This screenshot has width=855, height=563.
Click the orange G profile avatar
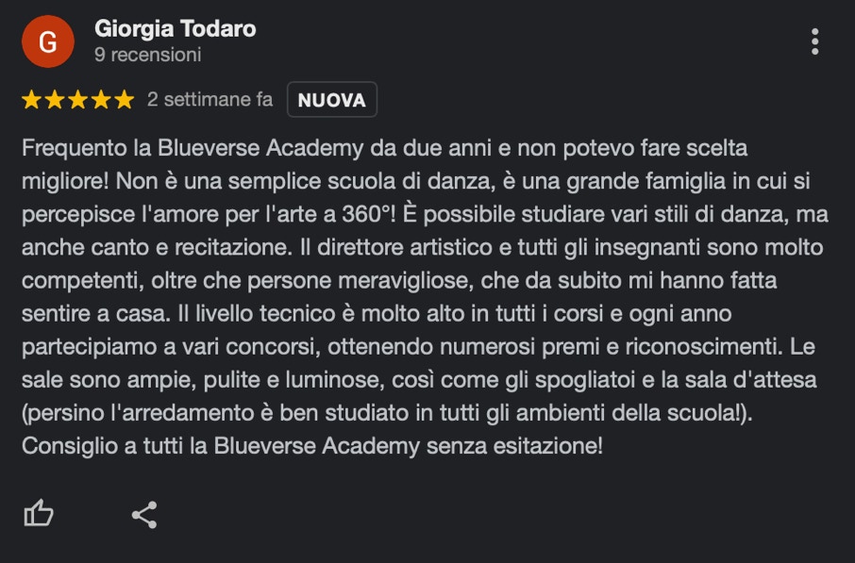pyautogui.click(x=47, y=41)
